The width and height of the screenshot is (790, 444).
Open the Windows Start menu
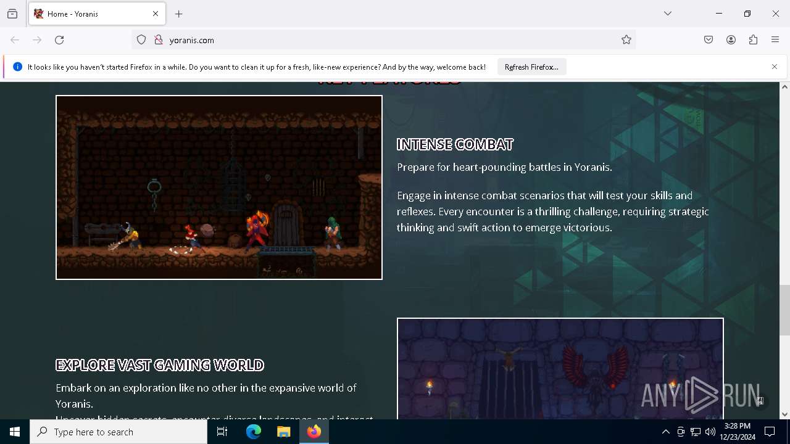(x=15, y=432)
